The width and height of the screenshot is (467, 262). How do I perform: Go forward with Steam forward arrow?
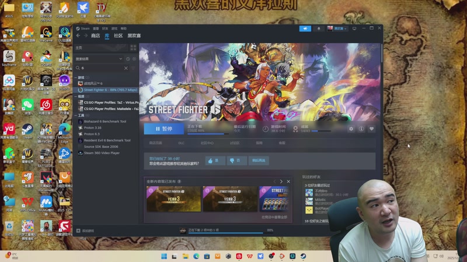pos(86,36)
